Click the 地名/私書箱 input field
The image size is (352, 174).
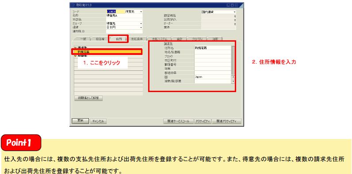tap(213, 52)
